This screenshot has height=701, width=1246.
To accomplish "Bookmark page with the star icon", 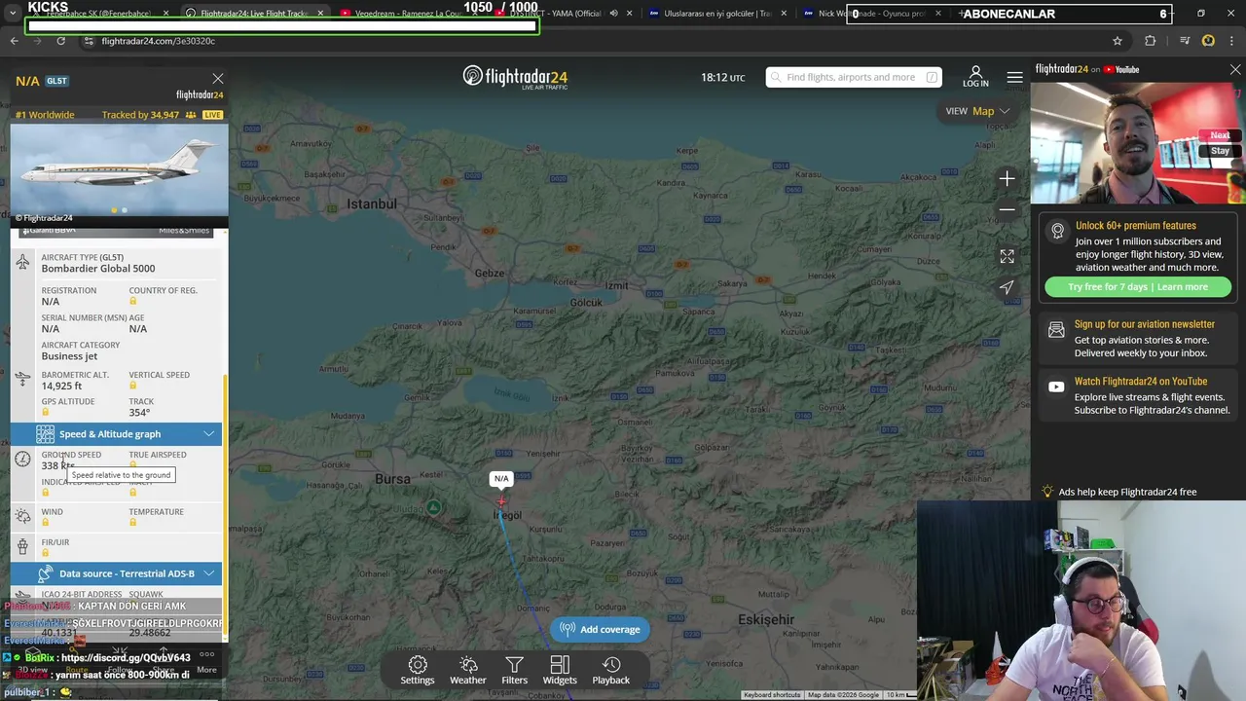I will pyautogui.click(x=1118, y=41).
